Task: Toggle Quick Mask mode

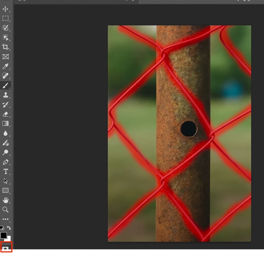Action: (6, 248)
